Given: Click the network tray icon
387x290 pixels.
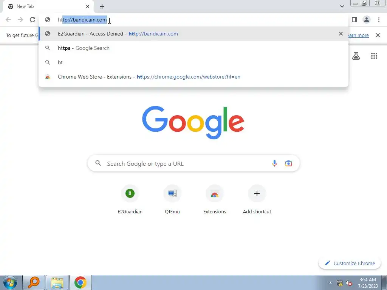Looking at the screenshot, I should 340,283.
